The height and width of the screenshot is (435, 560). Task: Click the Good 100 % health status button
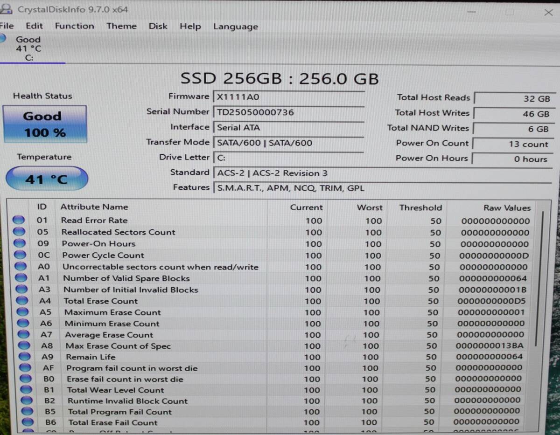pos(45,124)
